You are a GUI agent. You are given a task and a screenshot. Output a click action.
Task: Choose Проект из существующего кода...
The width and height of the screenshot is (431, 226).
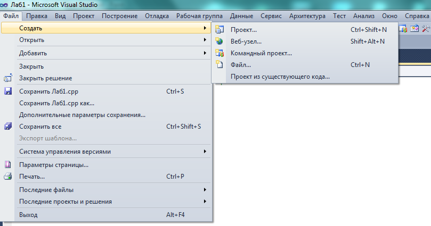[x=305, y=77]
